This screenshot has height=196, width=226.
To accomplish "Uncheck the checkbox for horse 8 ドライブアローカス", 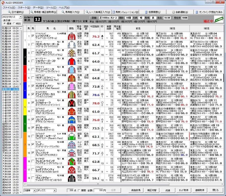I will 33,94.
